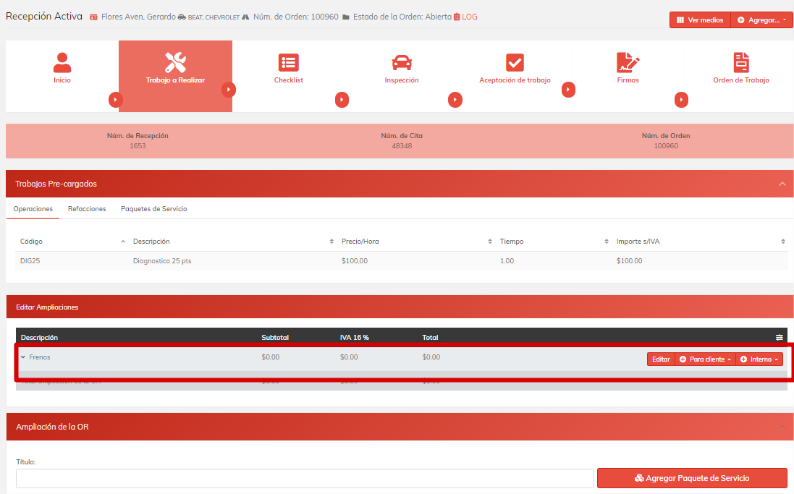The width and height of the screenshot is (794, 494).
Task: Switch to the Refacciones tab
Action: pyautogui.click(x=87, y=209)
